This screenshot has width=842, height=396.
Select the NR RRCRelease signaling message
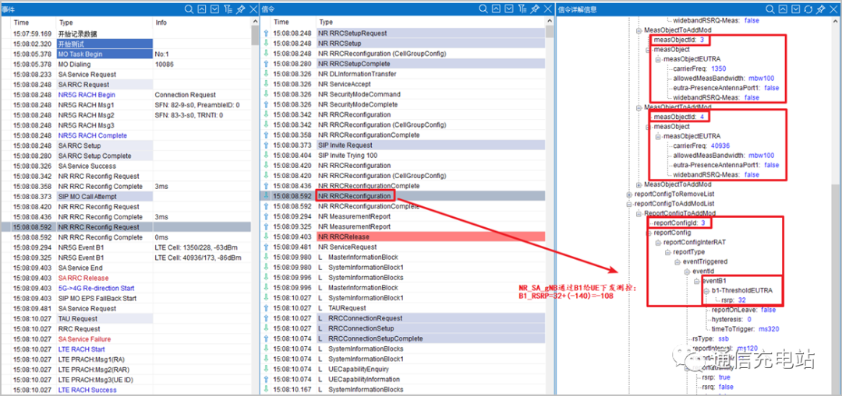click(x=403, y=237)
